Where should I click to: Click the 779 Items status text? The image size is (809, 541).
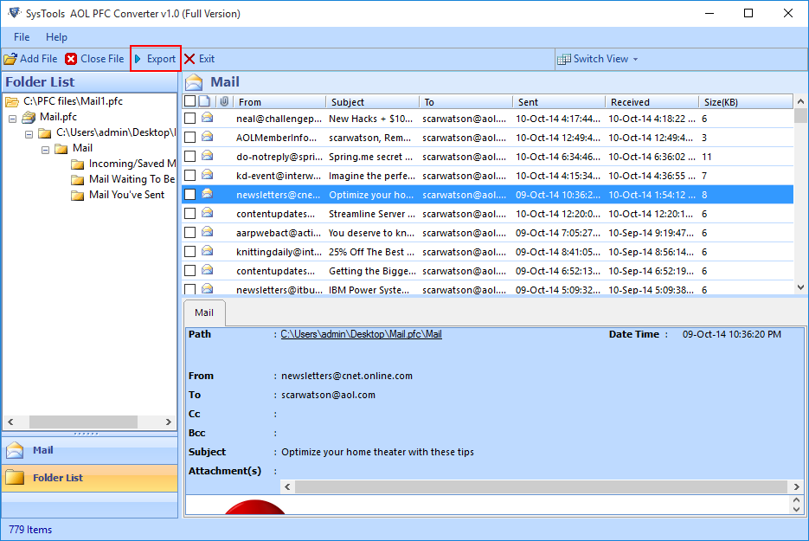(x=30, y=530)
